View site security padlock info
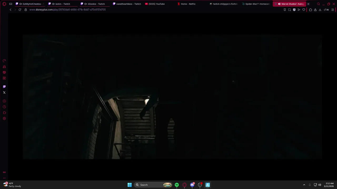Viewport: 337px width, 189px height. tap(26, 10)
